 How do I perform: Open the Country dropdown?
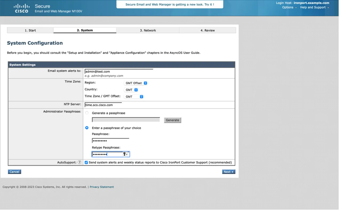tap(132, 90)
